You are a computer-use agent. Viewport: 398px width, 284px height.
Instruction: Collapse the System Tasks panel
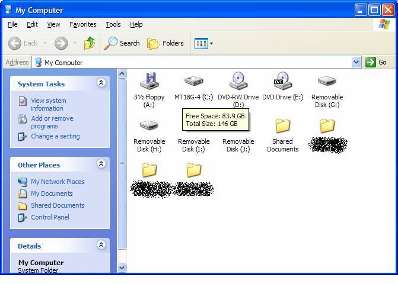[101, 82]
